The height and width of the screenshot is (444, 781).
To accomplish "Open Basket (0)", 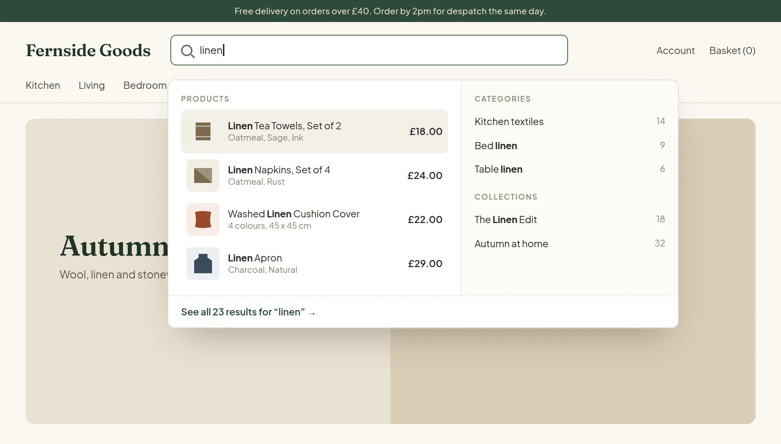I will [732, 50].
